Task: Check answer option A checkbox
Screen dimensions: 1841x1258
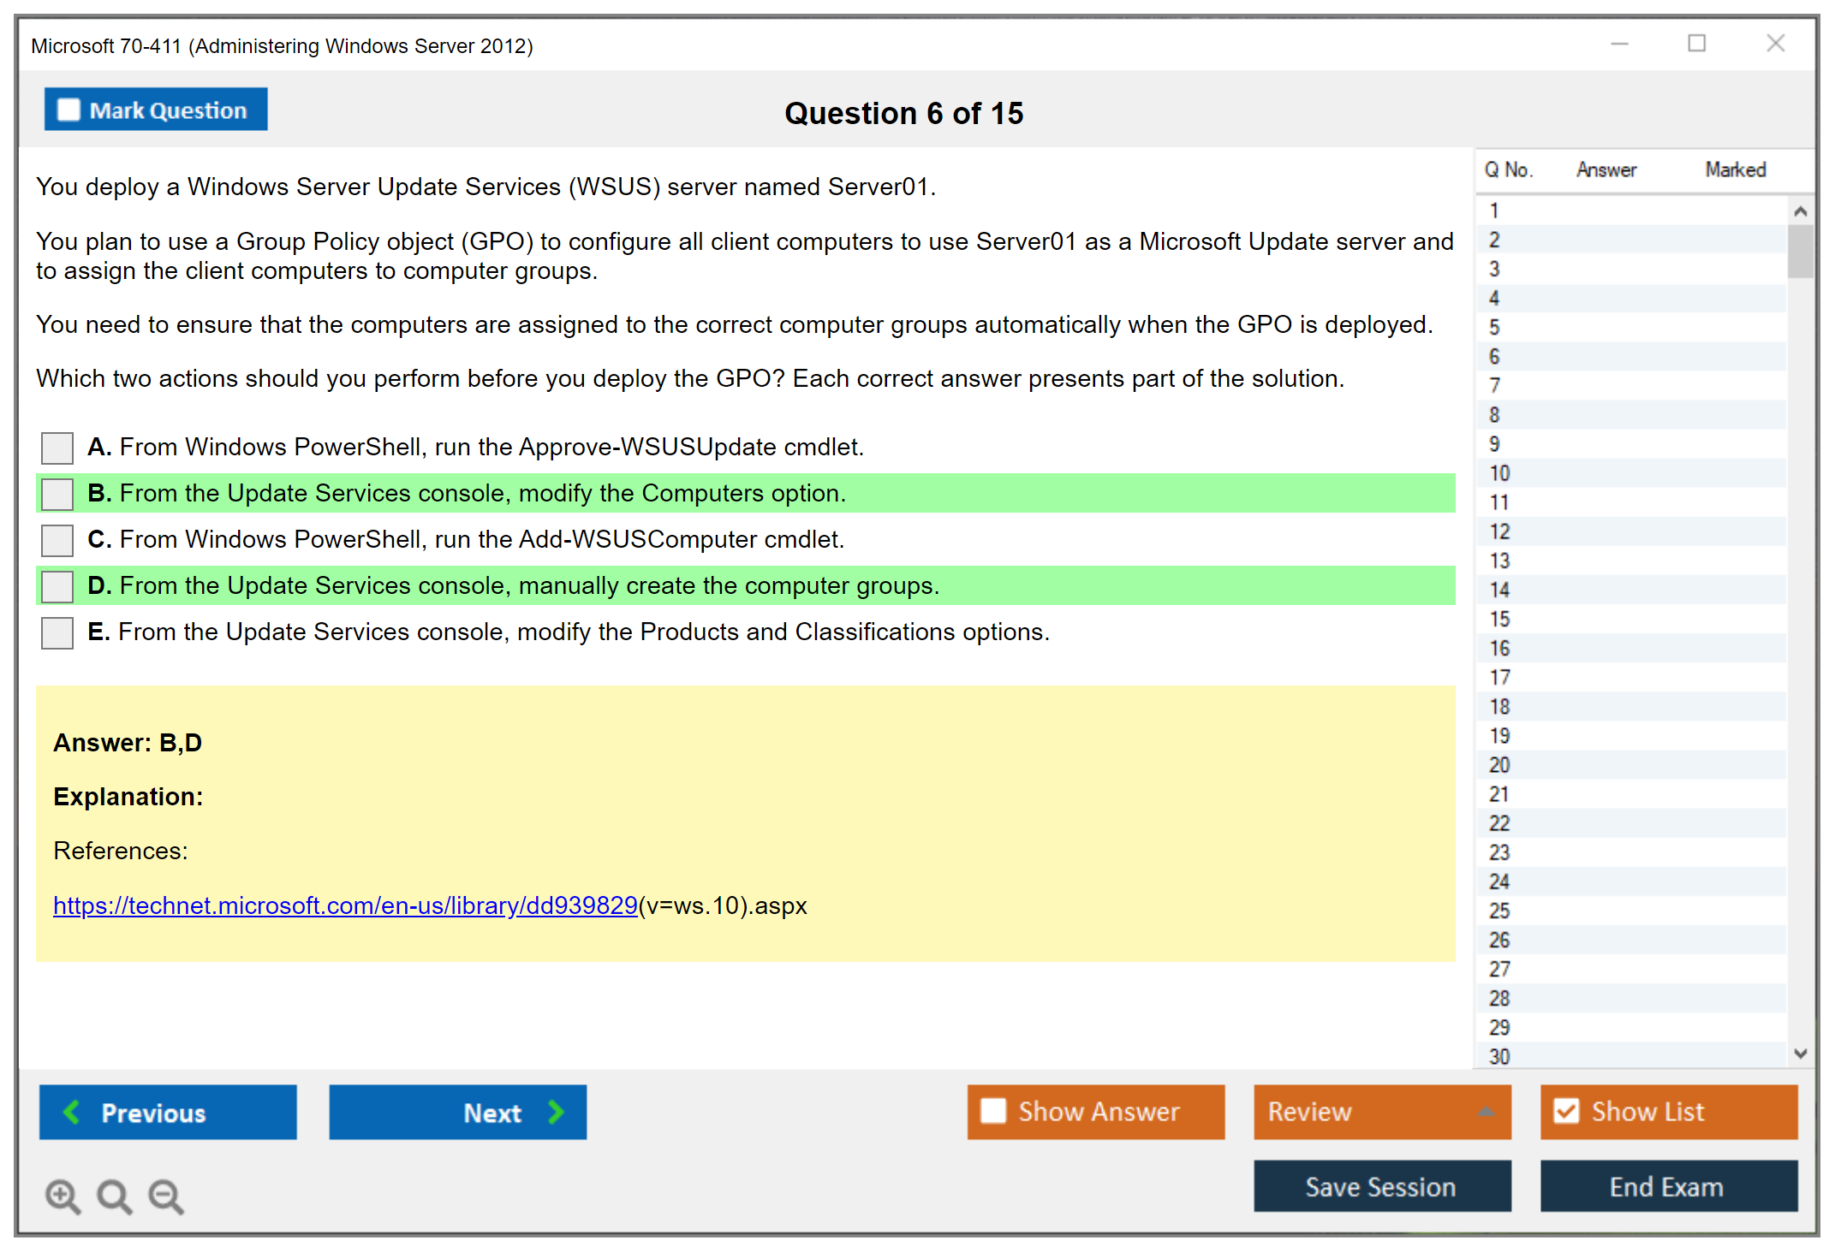Action: (x=57, y=448)
